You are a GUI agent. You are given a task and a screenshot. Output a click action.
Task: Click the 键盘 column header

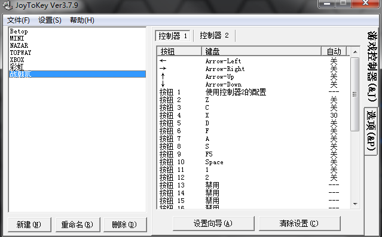pyautogui.click(x=261, y=51)
